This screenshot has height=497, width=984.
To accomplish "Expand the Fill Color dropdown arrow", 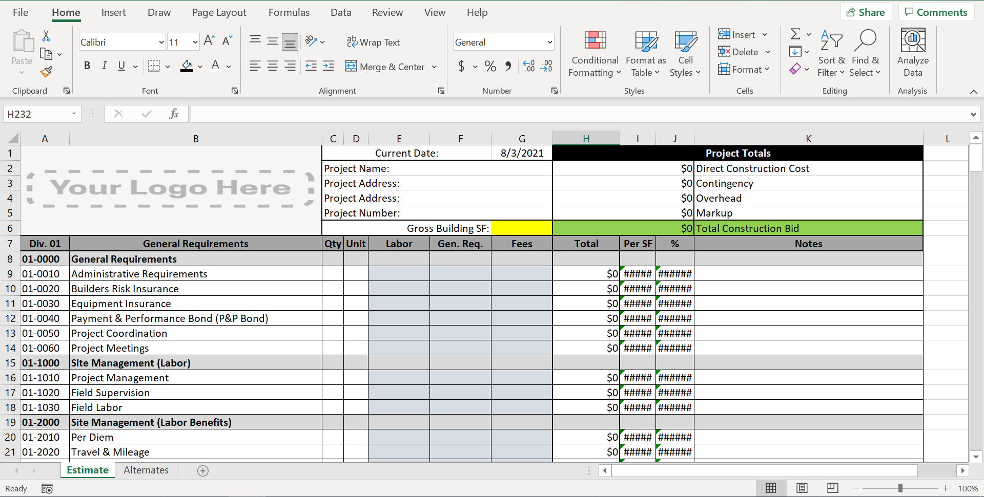I will tap(200, 67).
